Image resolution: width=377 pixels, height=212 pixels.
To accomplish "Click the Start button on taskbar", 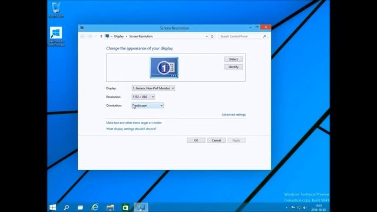I will click(x=52, y=207).
